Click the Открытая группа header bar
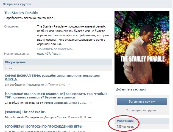Screen dimensions: 173x132 pos(86,4)
